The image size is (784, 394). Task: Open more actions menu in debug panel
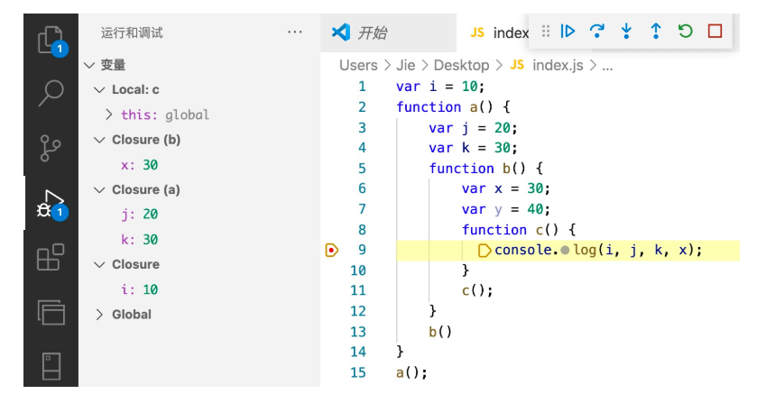tap(295, 32)
